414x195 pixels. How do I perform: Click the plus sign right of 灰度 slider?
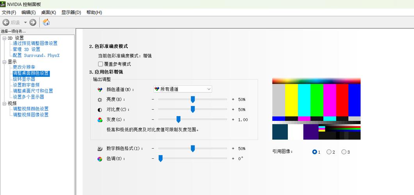click(233, 119)
